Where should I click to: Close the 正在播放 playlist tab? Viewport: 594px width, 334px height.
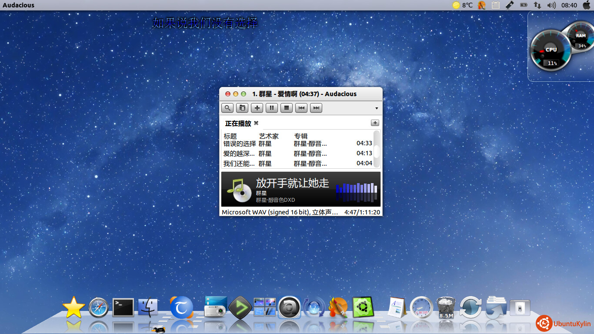[x=256, y=123]
